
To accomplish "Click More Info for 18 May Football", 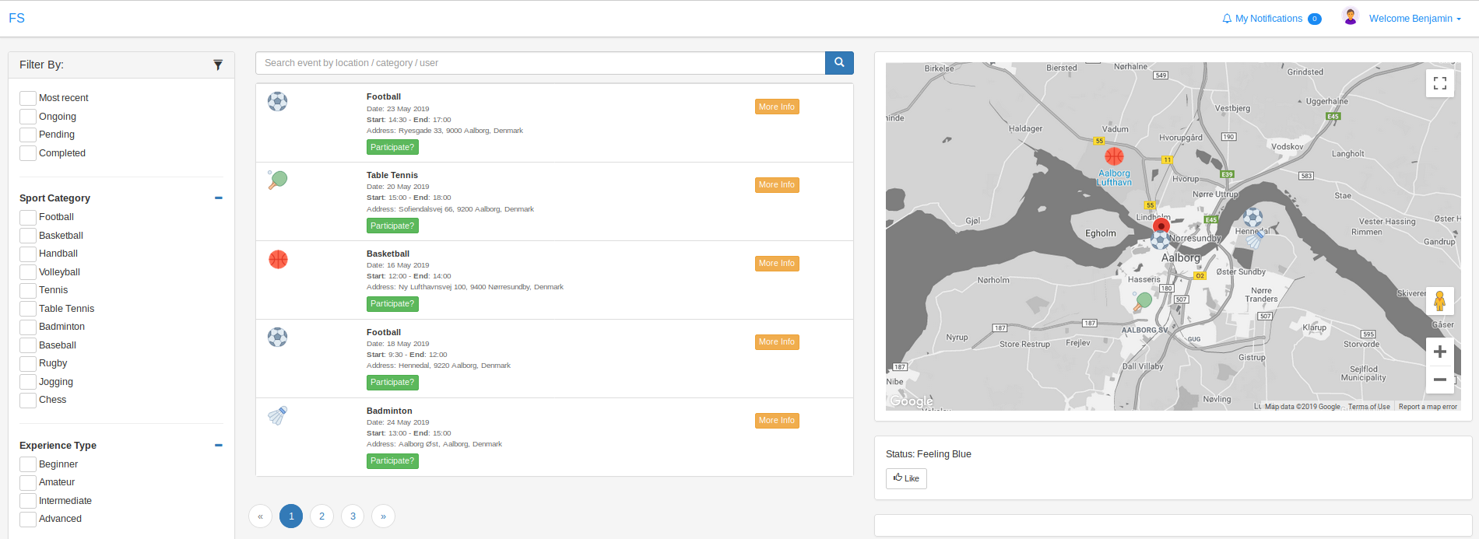I will click(x=777, y=342).
